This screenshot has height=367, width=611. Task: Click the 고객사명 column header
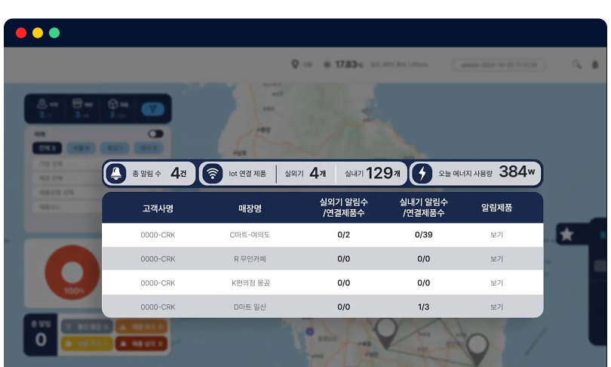click(x=158, y=208)
